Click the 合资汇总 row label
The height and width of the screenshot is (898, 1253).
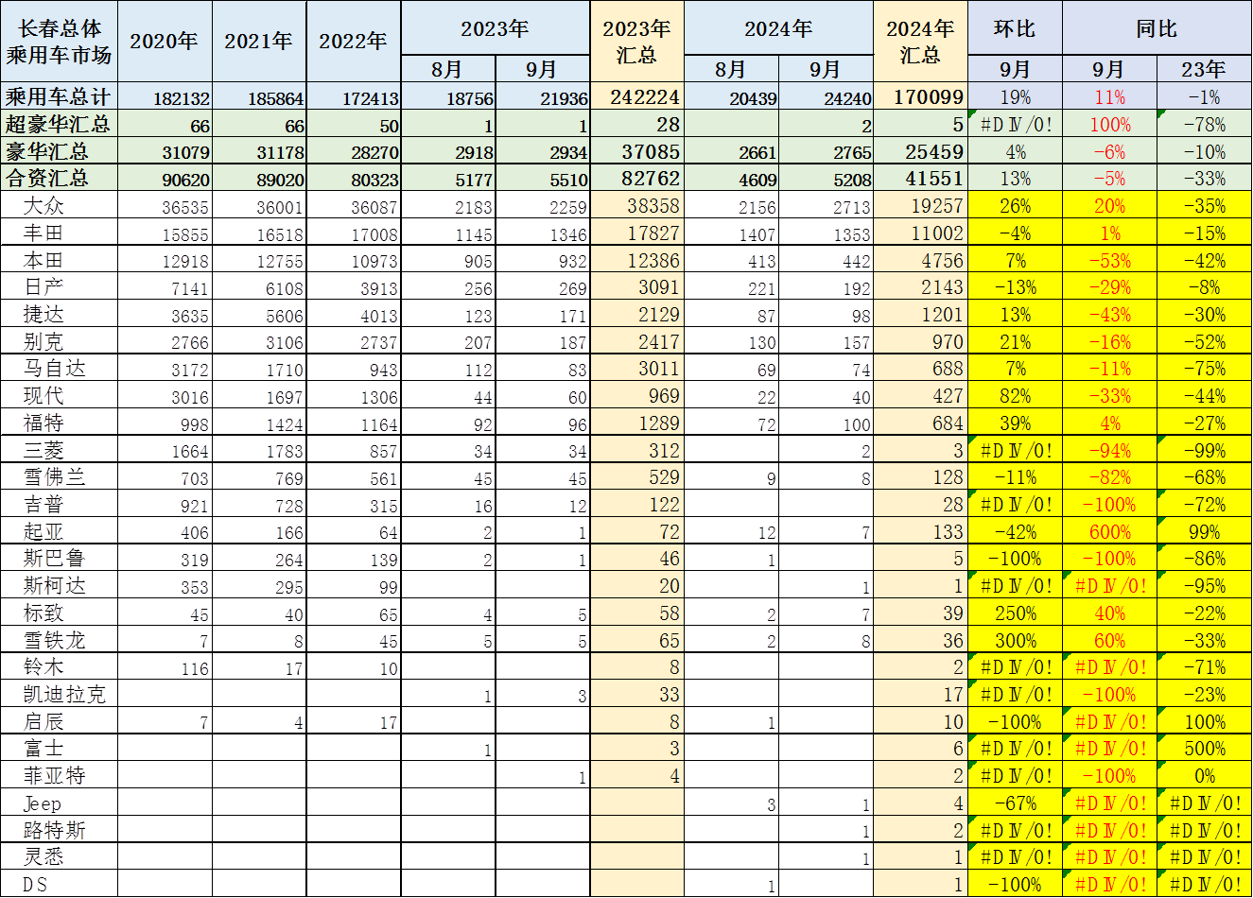point(59,178)
